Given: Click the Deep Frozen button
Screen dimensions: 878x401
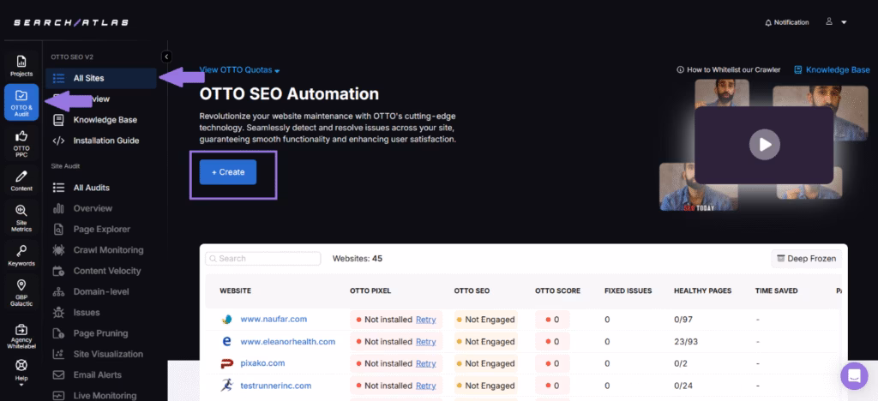Looking at the screenshot, I should click(806, 258).
